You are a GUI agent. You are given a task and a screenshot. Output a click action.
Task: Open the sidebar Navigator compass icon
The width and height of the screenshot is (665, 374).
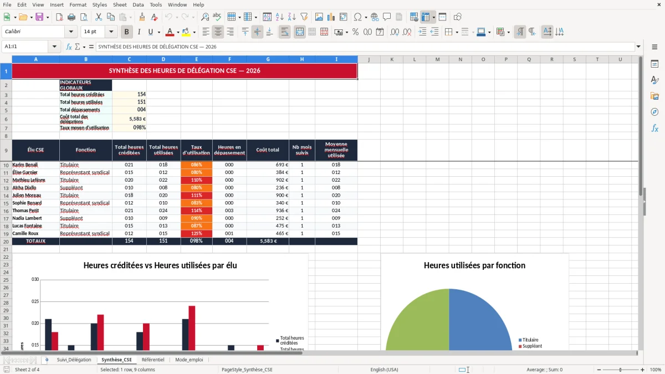[x=654, y=112]
